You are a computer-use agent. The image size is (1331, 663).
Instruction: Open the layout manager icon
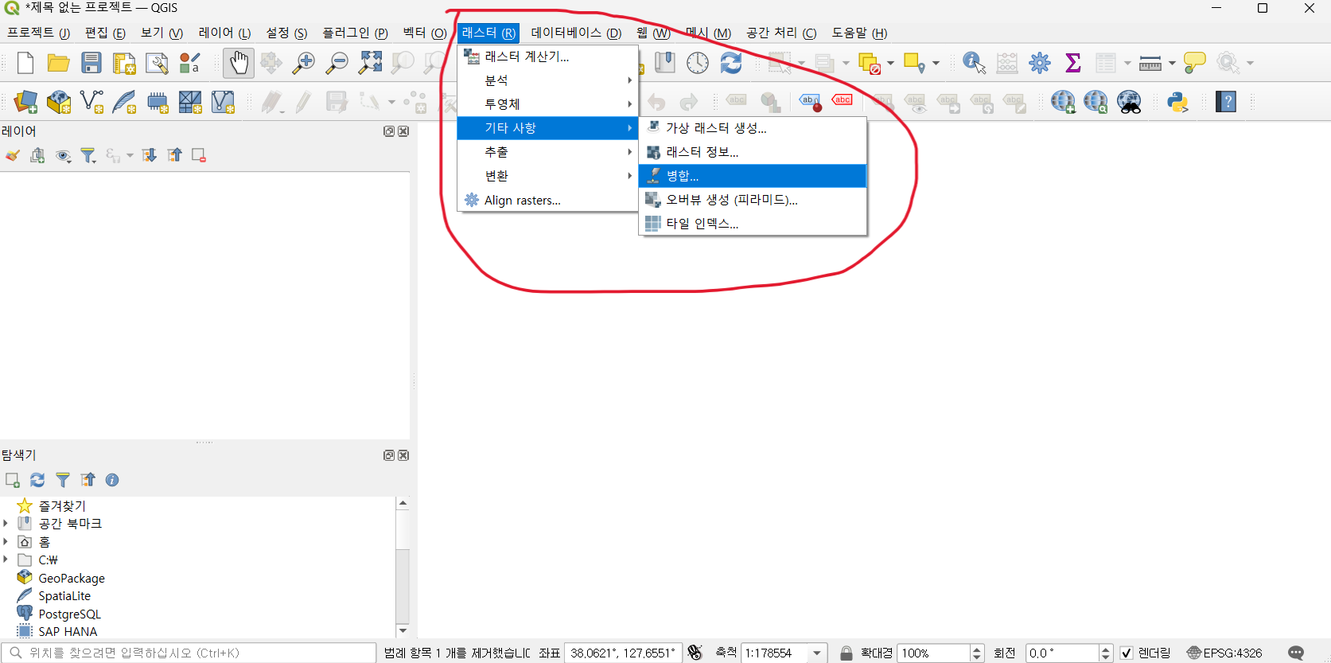click(157, 63)
